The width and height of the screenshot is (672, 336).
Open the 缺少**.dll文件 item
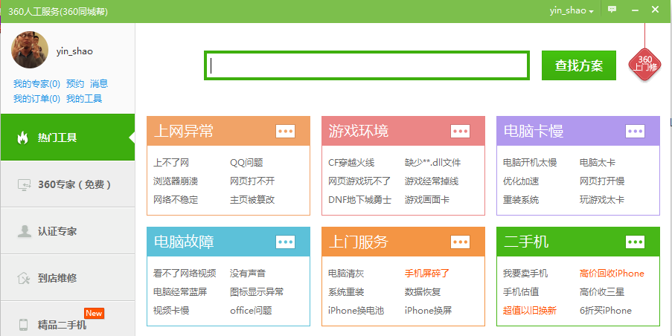(432, 163)
